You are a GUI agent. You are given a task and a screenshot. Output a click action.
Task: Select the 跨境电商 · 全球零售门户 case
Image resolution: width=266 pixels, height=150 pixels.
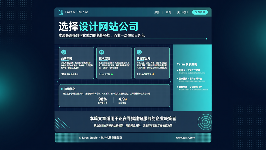tap(190, 87)
